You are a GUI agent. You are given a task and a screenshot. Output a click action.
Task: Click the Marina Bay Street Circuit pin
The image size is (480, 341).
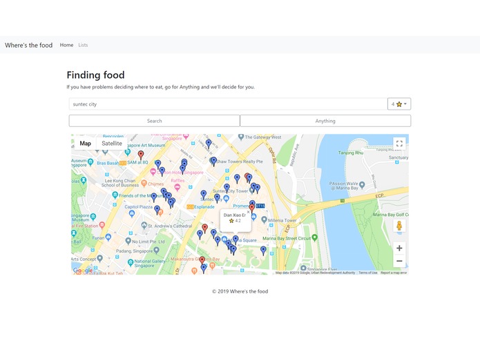point(315,237)
